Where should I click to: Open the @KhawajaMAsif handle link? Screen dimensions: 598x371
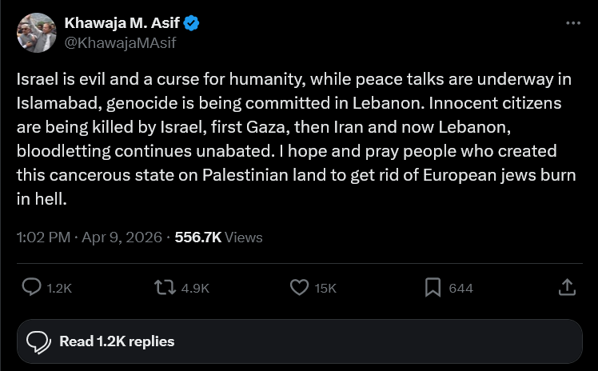[120, 42]
